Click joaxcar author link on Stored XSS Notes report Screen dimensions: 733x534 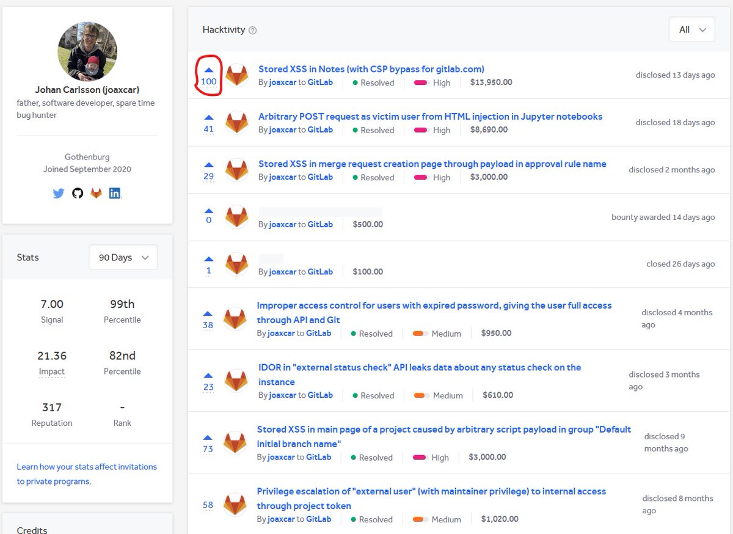[x=283, y=82]
